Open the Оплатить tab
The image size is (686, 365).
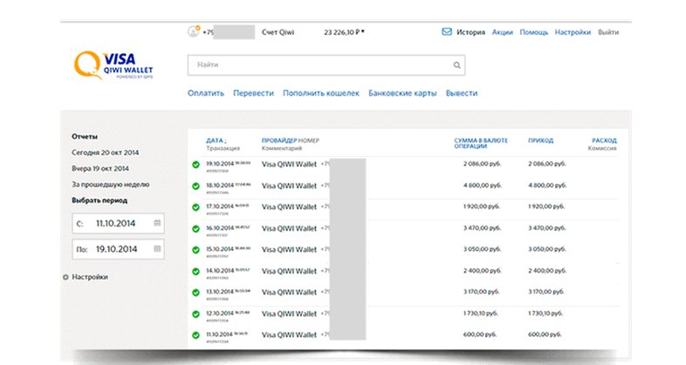click(x=206, y=93)
